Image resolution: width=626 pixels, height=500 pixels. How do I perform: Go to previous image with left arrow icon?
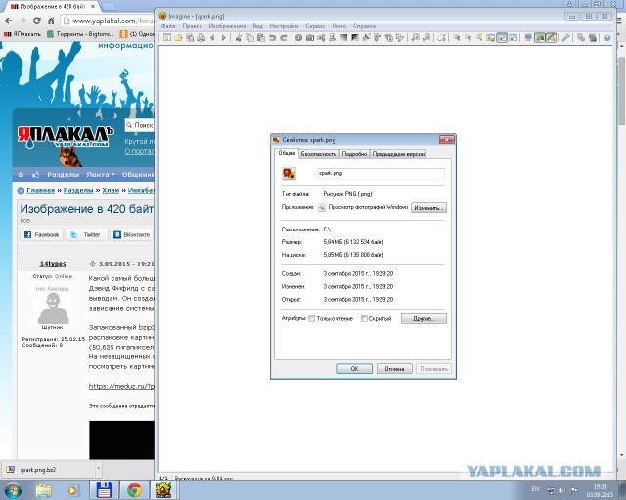click(x=212, y=37)
